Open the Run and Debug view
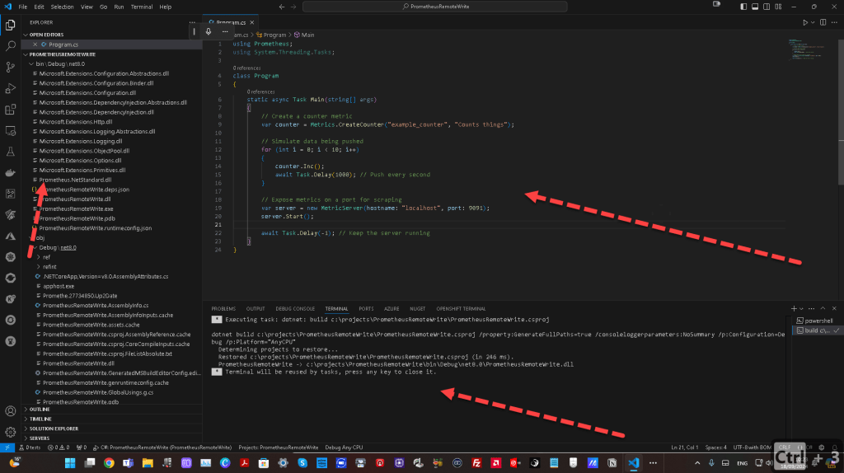Viewport: 844px width, 473px height. click(10, 88)
